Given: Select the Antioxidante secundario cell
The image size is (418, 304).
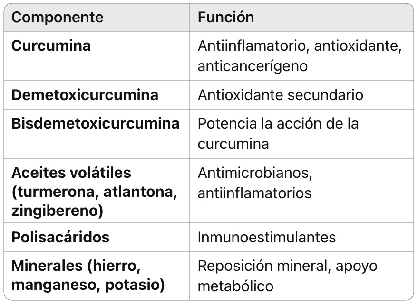Looking at the screenshot, I should (280, 95).
